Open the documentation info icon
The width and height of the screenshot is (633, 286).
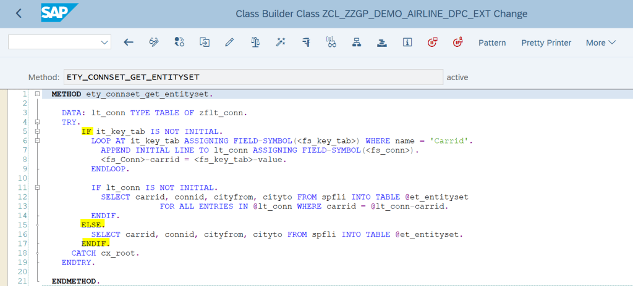407,43
